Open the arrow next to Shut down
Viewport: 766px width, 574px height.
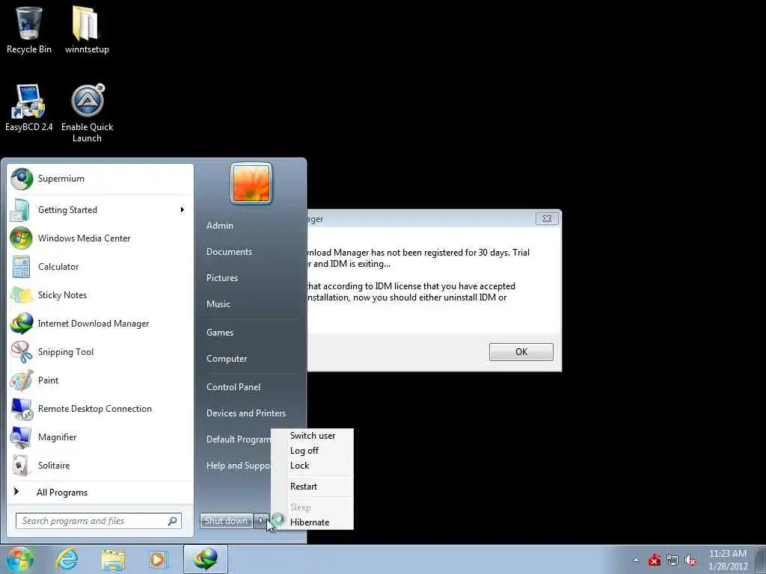[x=261, y=521]
